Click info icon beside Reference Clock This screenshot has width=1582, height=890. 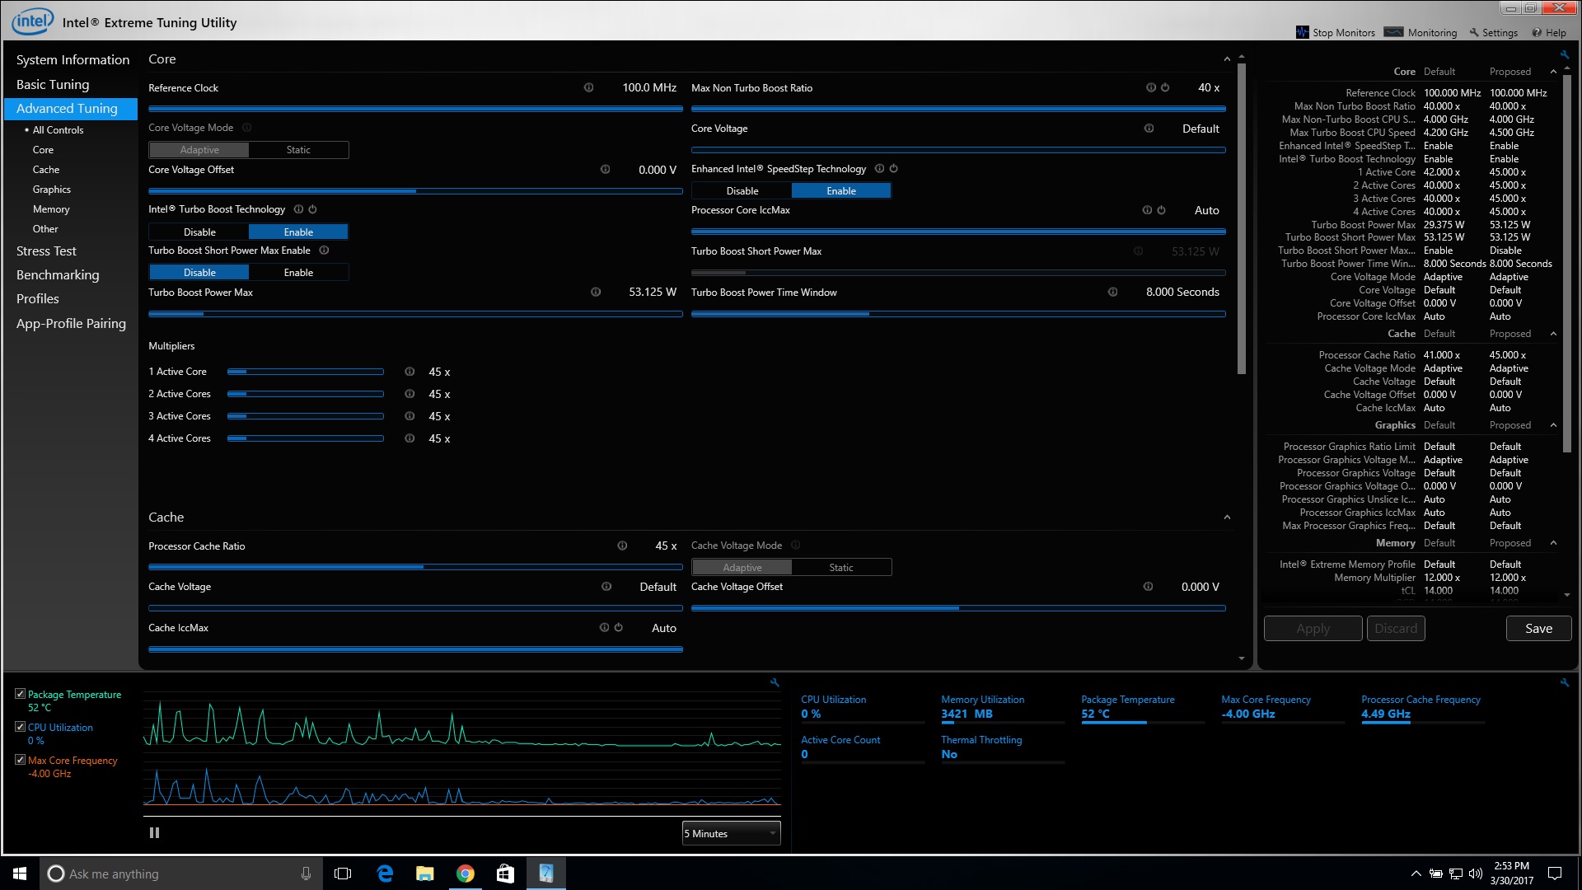[588, 87]
